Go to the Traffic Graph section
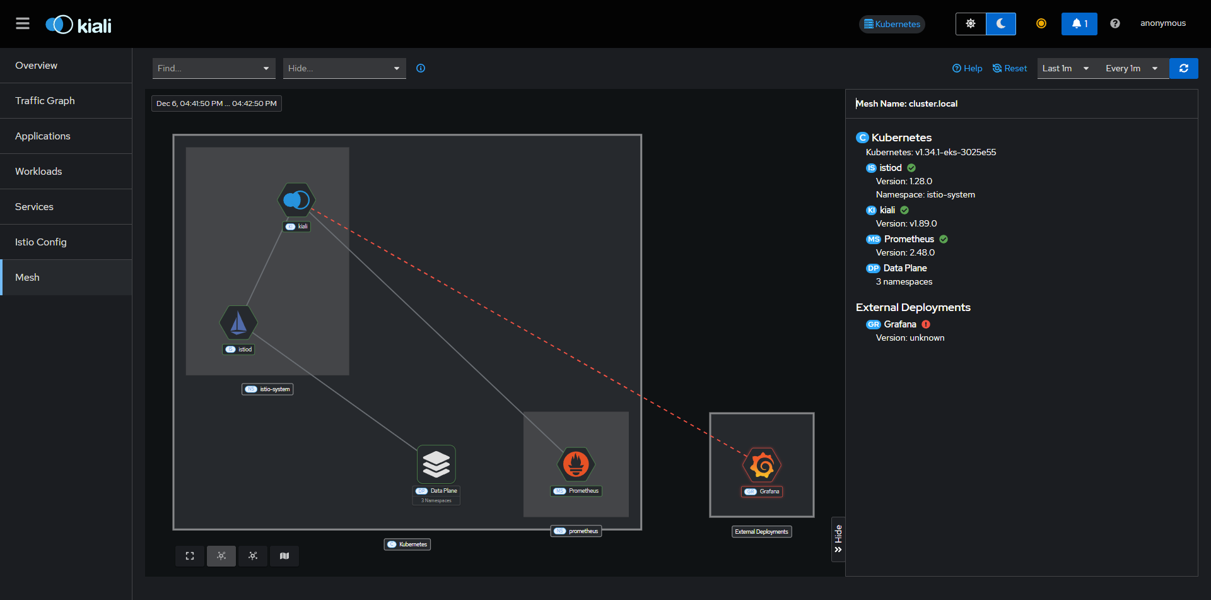Screen dimensions: 1211x600 point(45,100)
